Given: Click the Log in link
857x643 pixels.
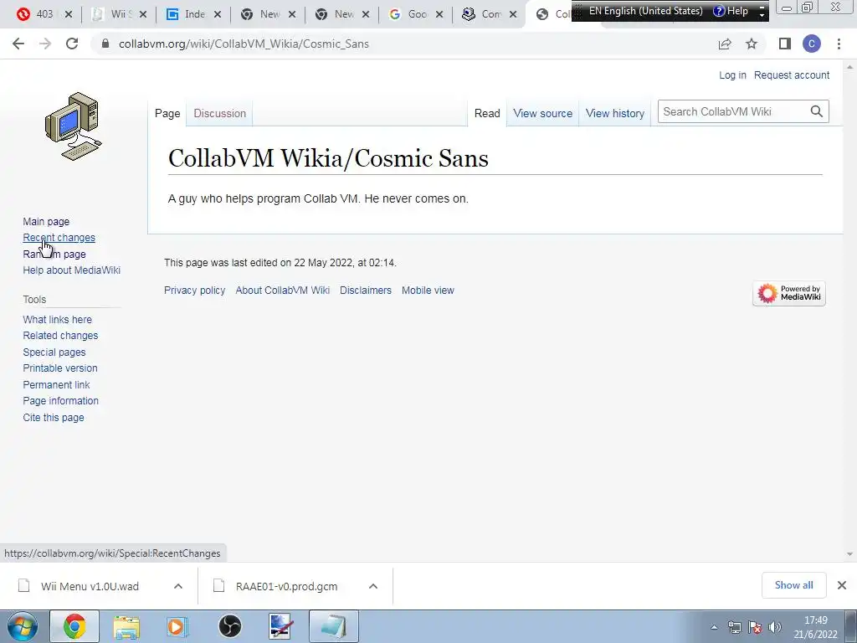Looking at the screenshot, I should 732,75.
